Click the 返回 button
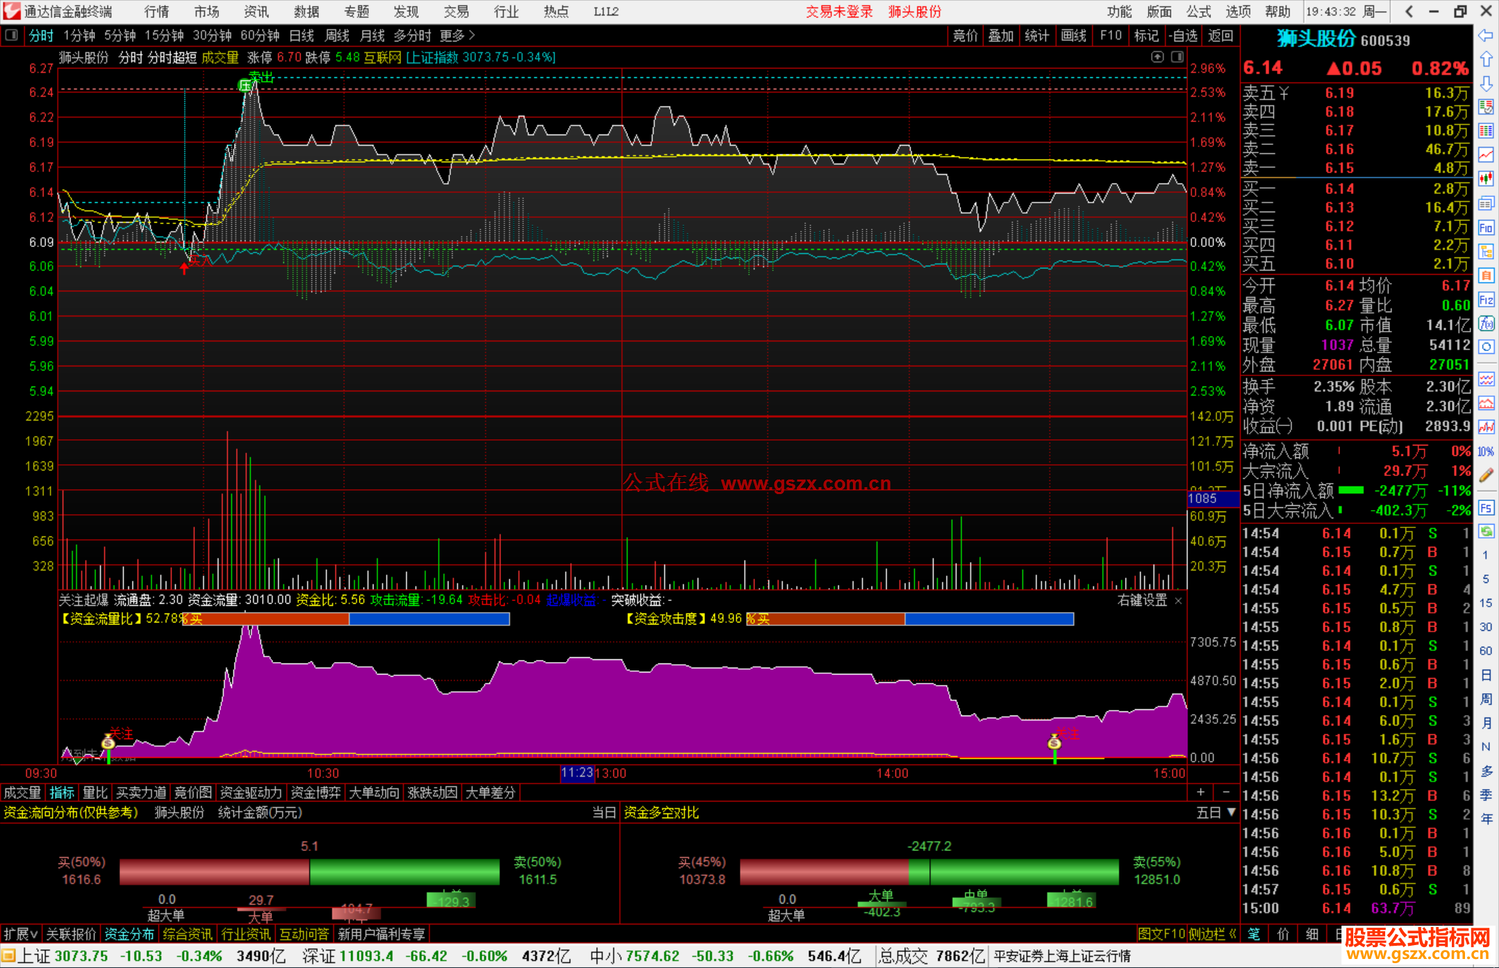Image resolution: width=1499 pixels, height=968 pixels. pos(1221,35)
